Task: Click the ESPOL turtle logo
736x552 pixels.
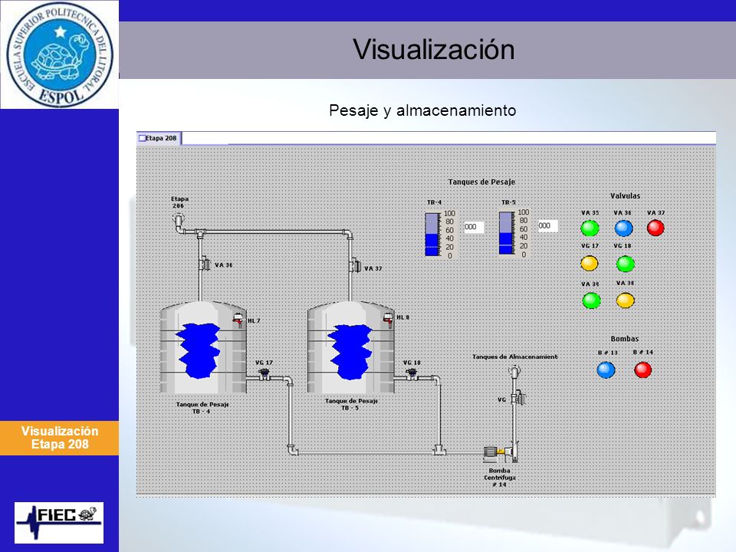Action: click(x=60, y=54)
